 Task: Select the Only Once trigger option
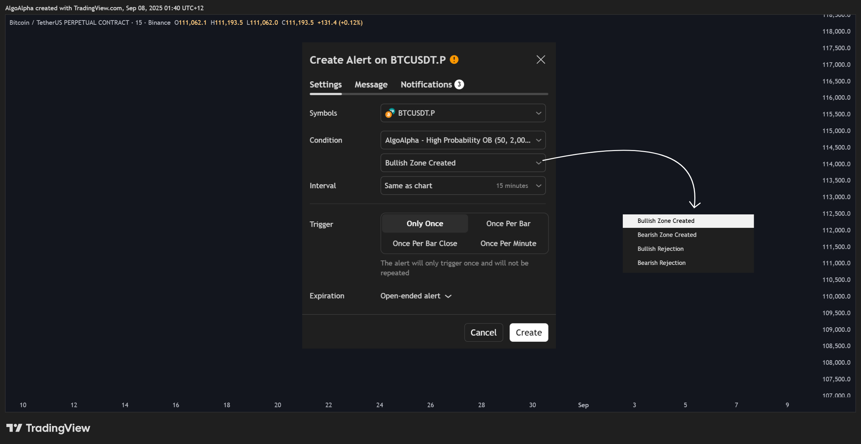pyautogui.click(x=425, y=223)
